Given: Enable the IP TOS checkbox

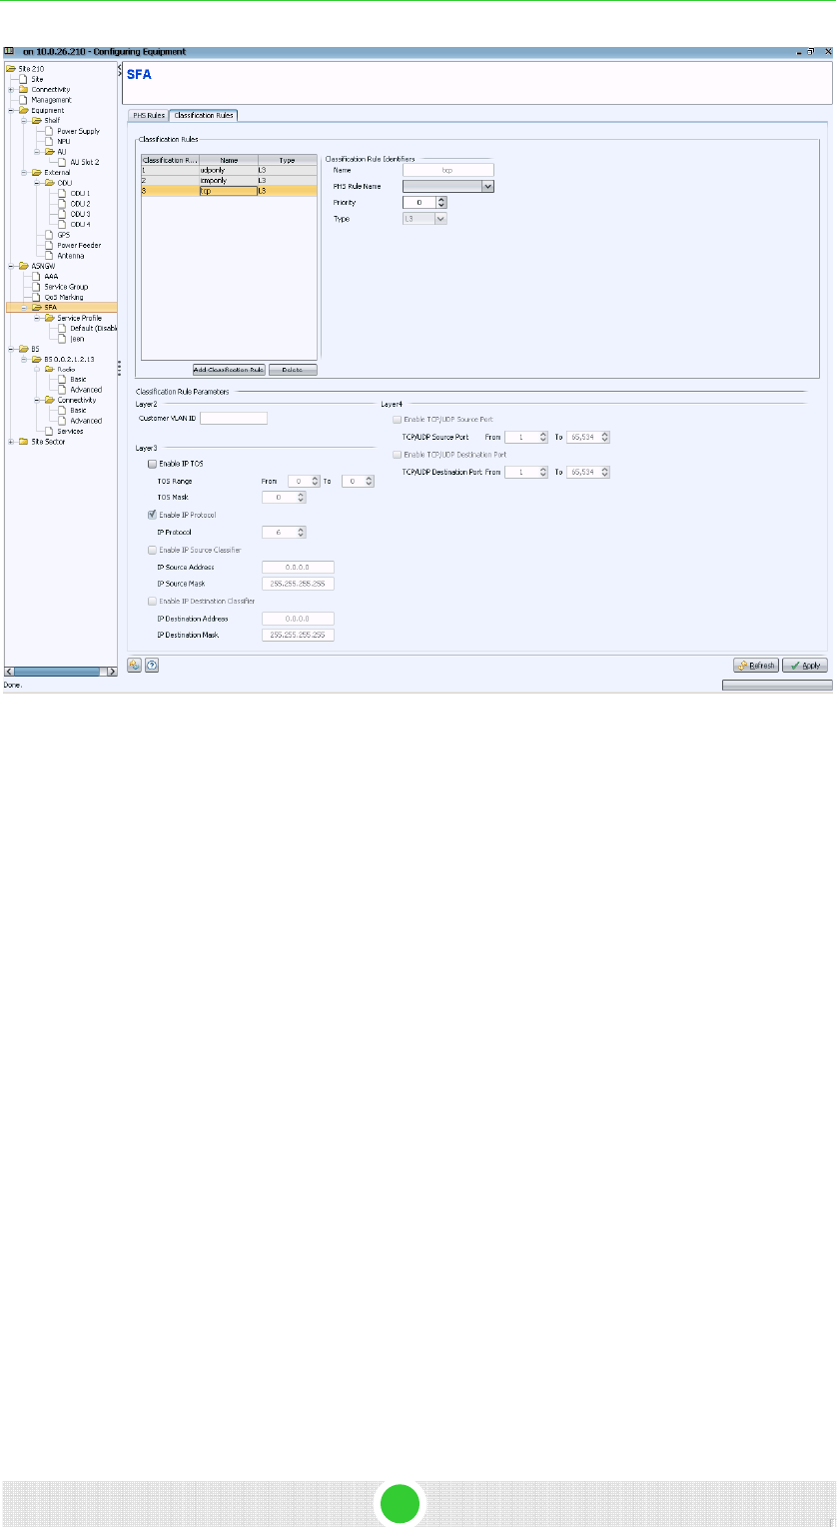Looking at the screenshot, I should coord(152,465).
